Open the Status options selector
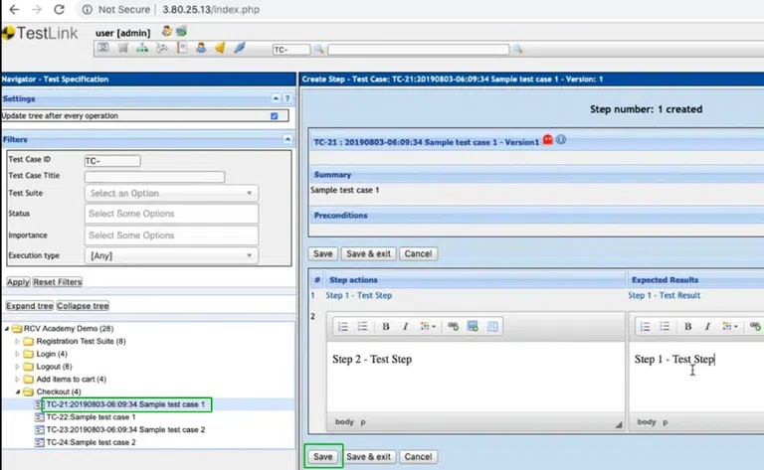 tap(171, 214)
